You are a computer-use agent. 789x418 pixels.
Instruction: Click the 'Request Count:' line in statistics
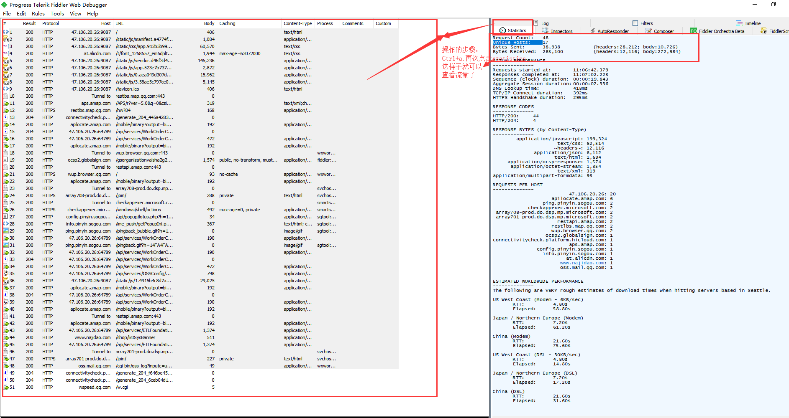520,38
